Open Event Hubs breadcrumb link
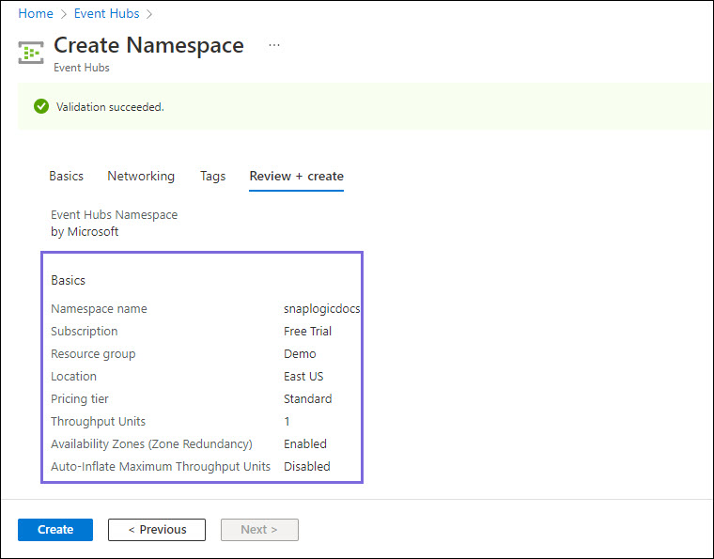 [x=106, y=14]
